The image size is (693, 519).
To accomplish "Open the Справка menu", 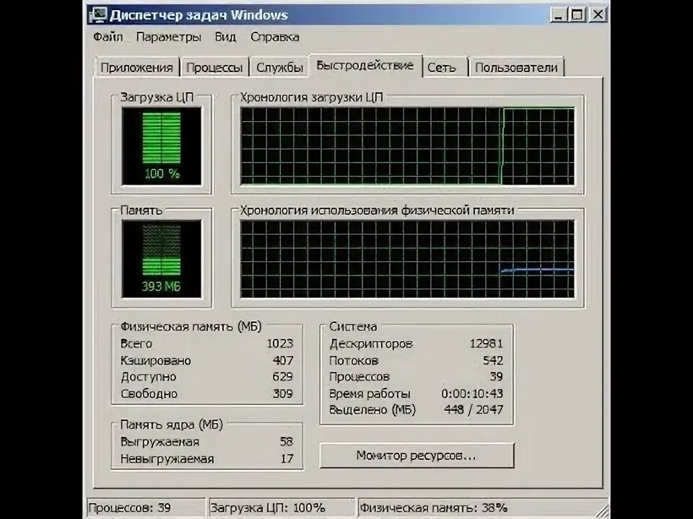I will tap(275, 37).
